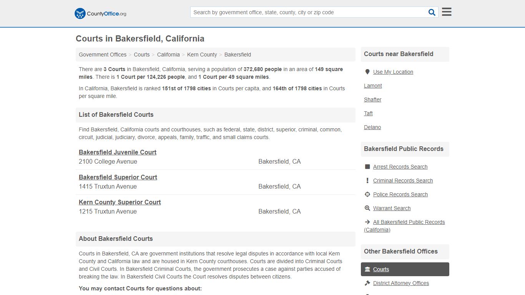Screen dimensions: 525x295
Task: Click 'About Bakersfield Courts' heading
Action: coord(116,239)
